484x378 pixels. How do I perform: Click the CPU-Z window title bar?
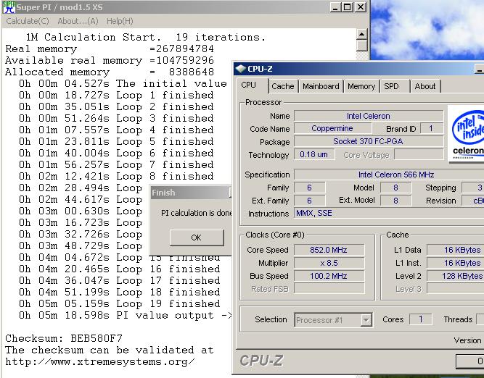358,69
